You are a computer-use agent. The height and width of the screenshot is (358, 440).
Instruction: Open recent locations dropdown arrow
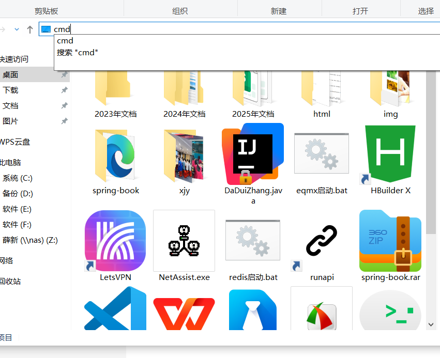17,29
